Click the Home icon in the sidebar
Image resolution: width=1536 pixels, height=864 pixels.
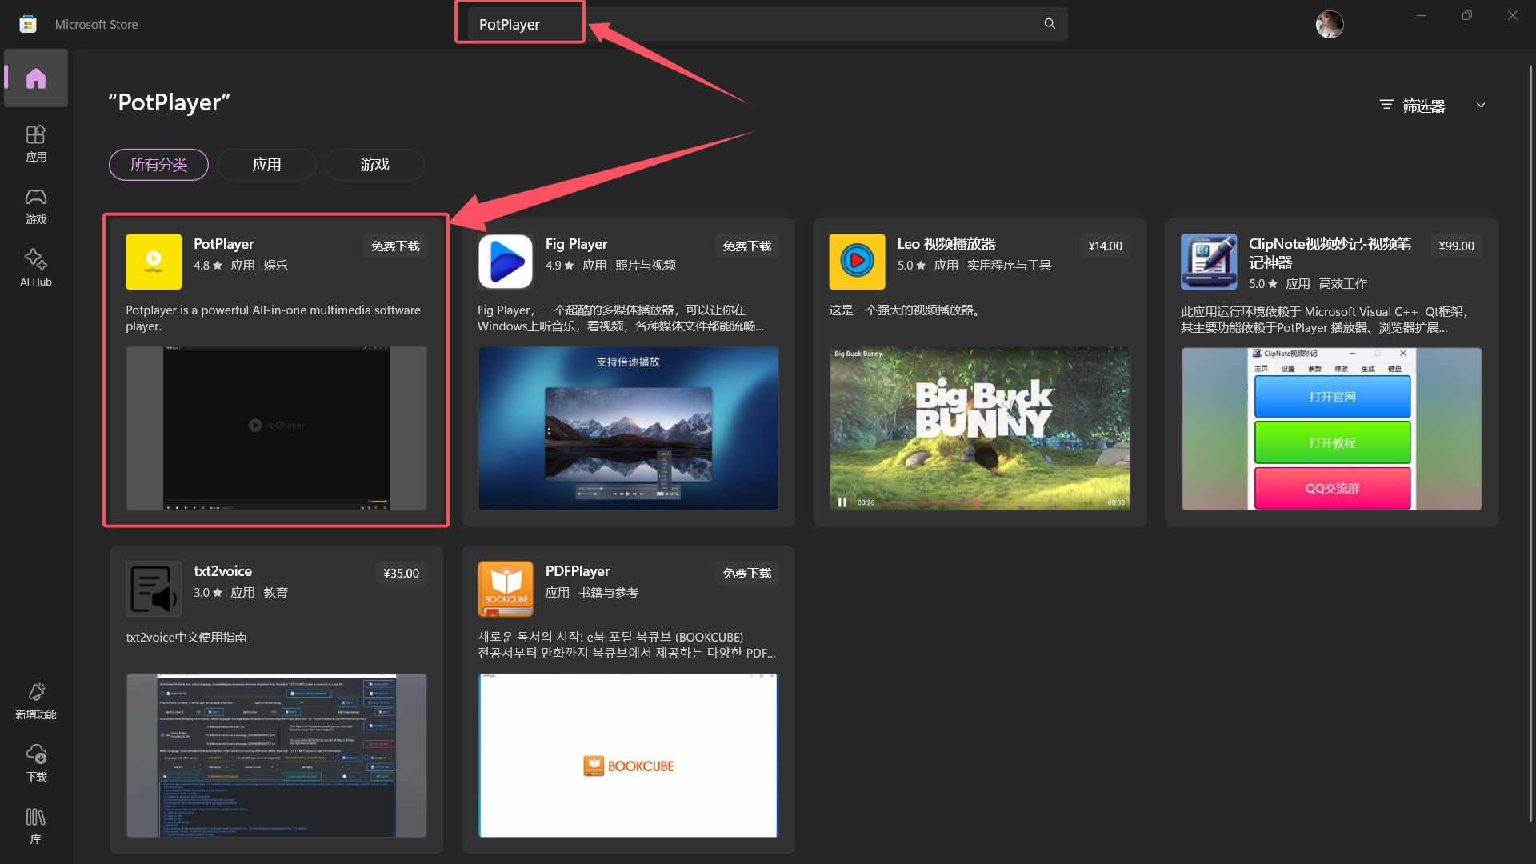pyautogui.click(x=36, y=78)
